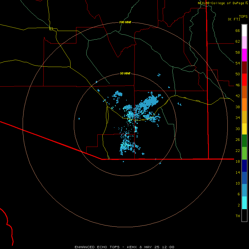Screen dimensions: 249x249
Task: Click the black TH threshold swatch
Action: [x=244, y=215]
